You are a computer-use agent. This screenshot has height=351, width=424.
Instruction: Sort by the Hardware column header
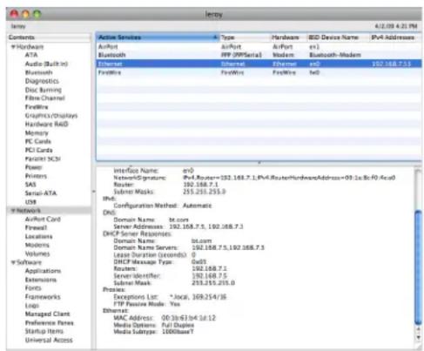coord(288,37)
